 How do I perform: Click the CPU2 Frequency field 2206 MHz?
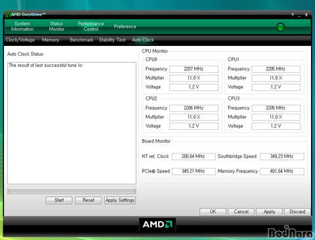(194, 108)
